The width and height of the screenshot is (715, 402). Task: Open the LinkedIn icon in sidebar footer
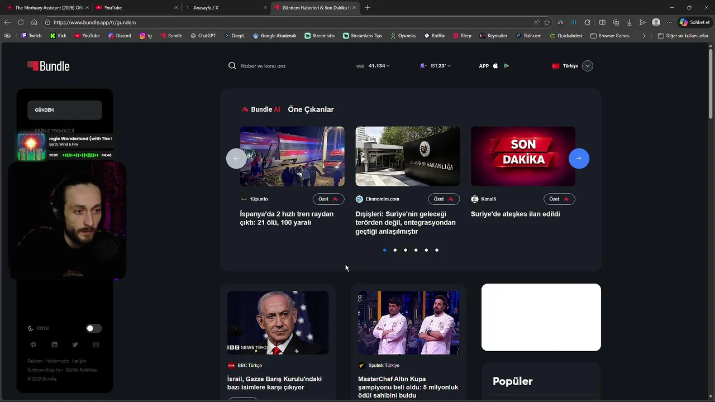coord(54,344)
